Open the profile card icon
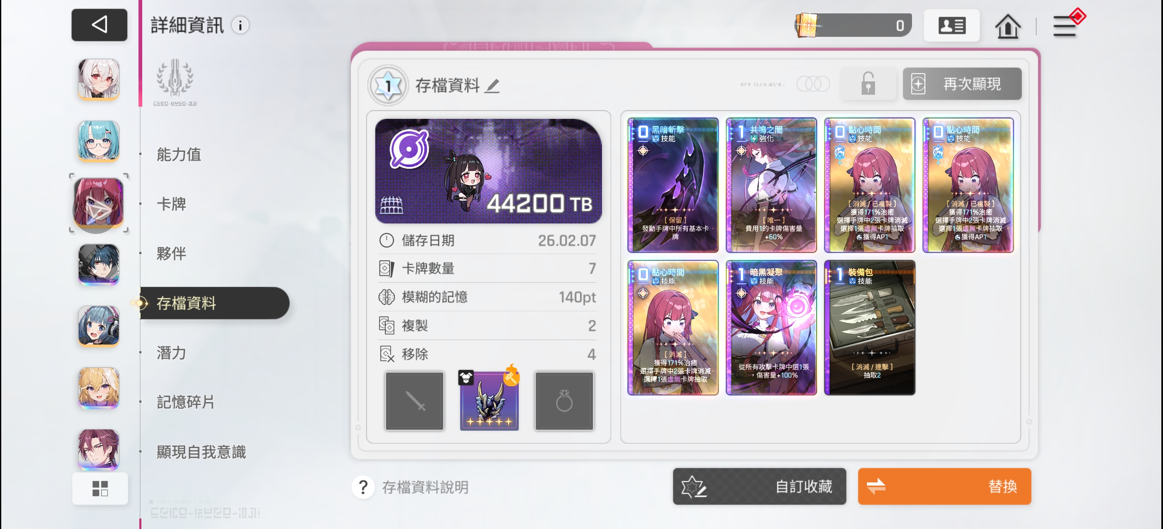This screenshot has height=529, width=1163. click(x=952, y=26)
